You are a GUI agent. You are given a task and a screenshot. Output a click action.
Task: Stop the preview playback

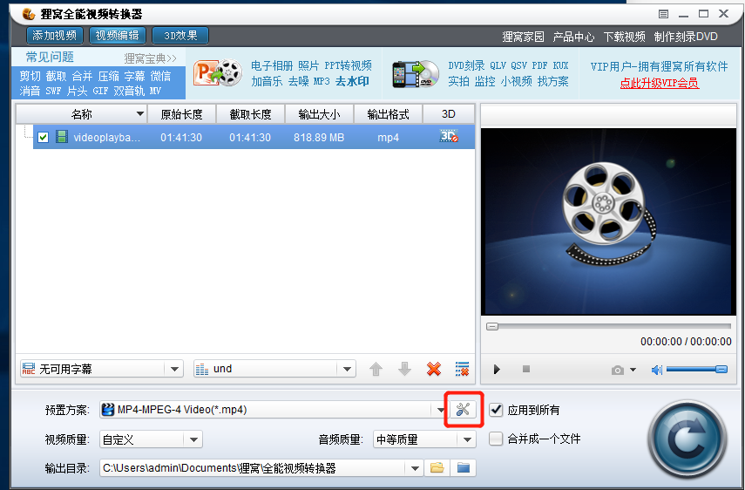point(526,369)
